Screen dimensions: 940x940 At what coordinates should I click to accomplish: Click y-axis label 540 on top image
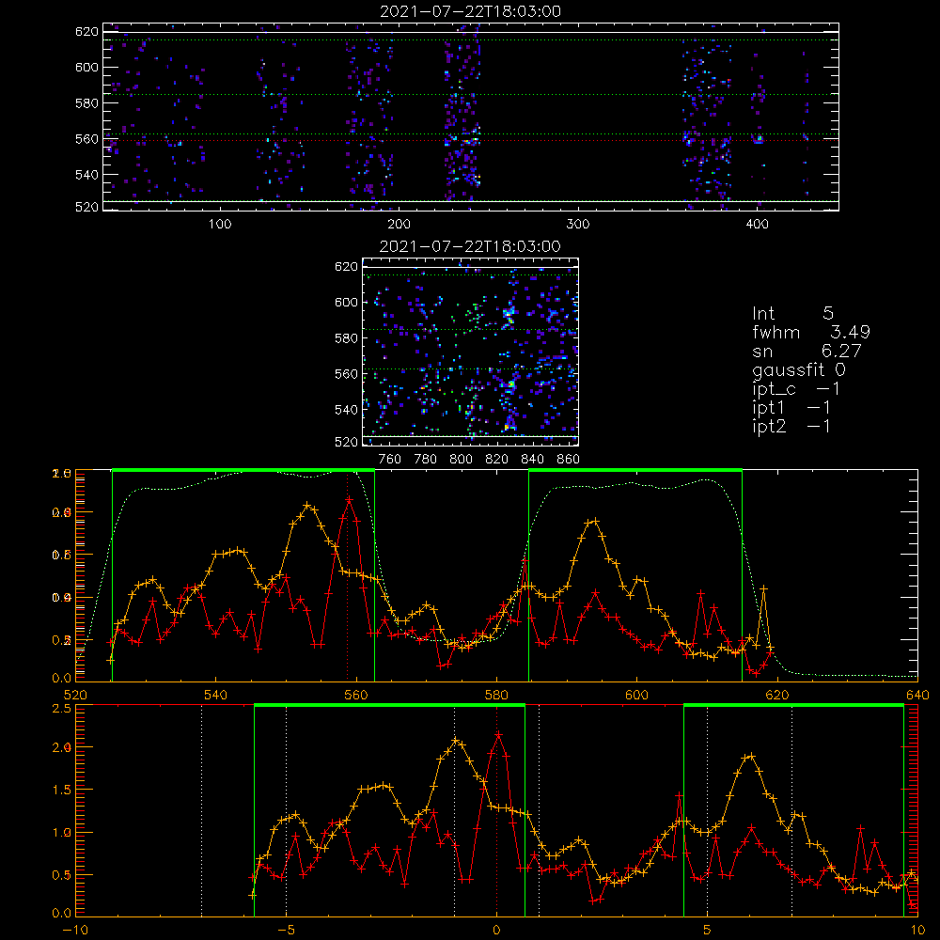point(86,175)
